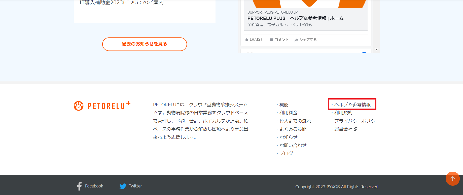
Task: Click the Facebook text link
Action: tap(94, 186)
